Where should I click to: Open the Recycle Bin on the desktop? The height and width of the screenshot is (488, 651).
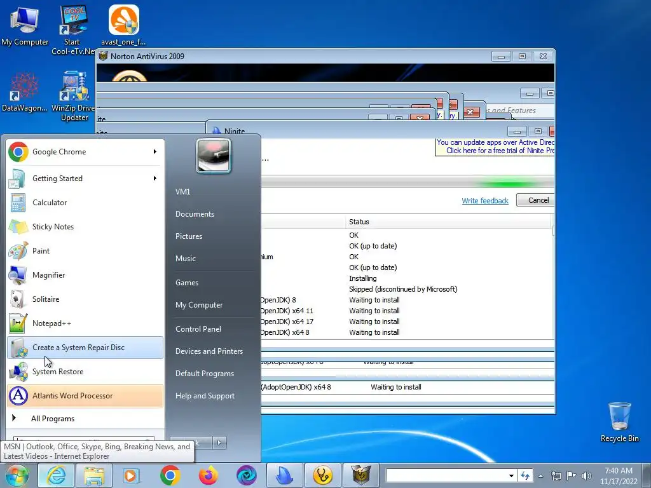(619, 422)
